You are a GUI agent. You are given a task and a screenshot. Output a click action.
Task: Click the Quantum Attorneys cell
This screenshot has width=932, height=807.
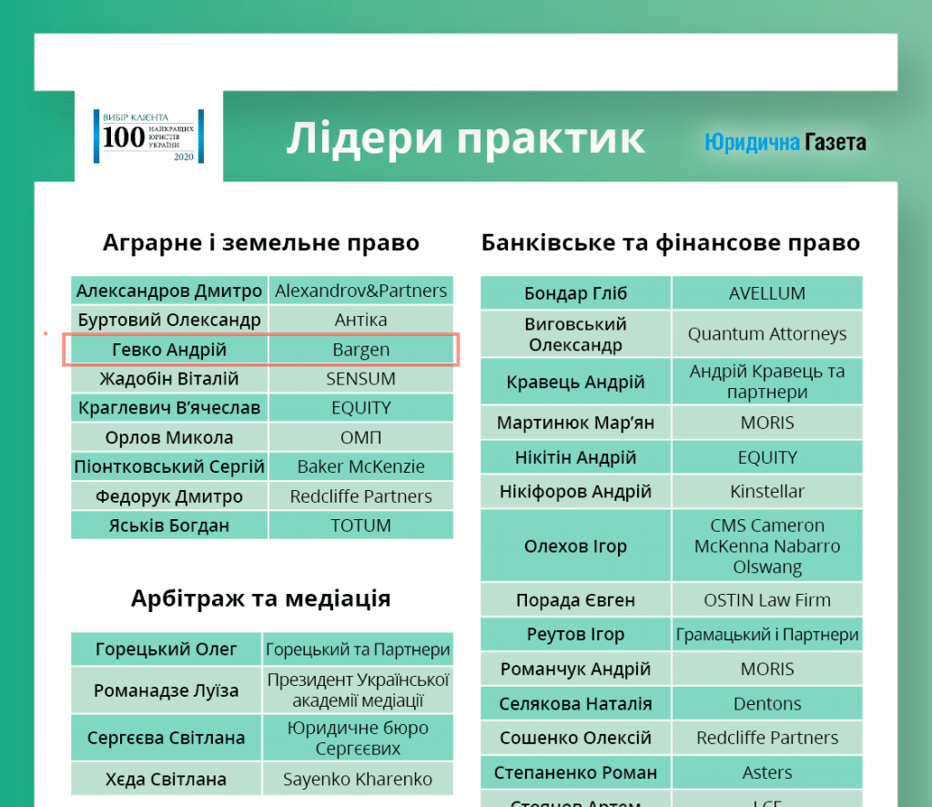coord(766,334)
